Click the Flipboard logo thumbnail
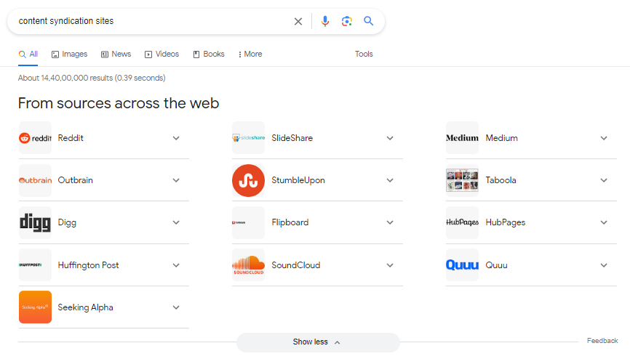 click(248, 222)
